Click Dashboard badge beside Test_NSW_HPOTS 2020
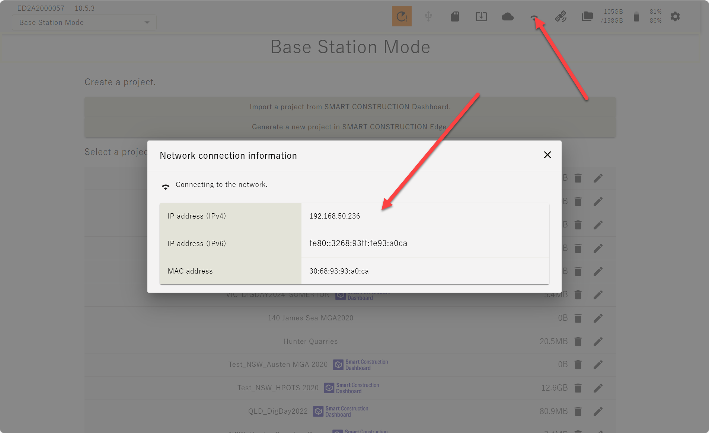This screenshot has width=709, height=433. pos(351,388)
